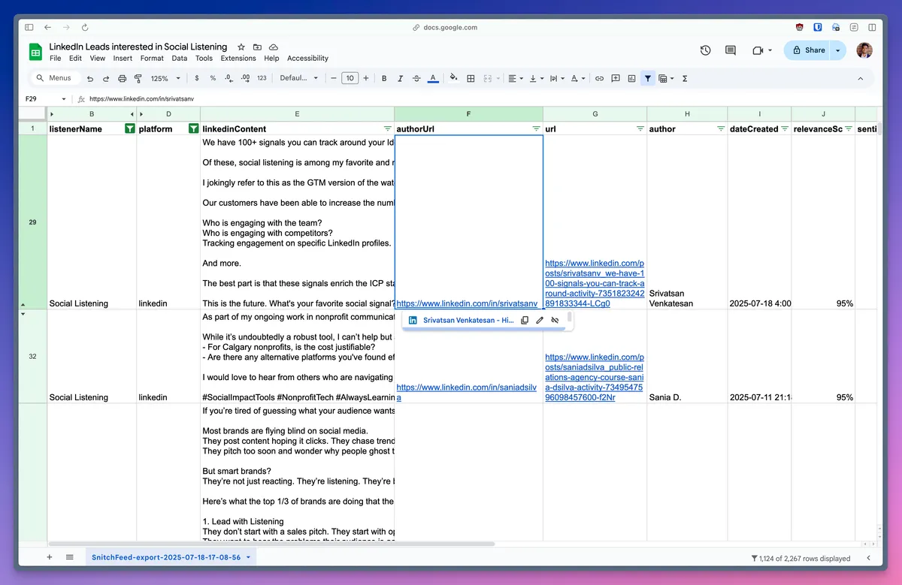The height and width of the screenshot is (585, 902).
Task: Move the document to a folder
Action: [257, 47]
